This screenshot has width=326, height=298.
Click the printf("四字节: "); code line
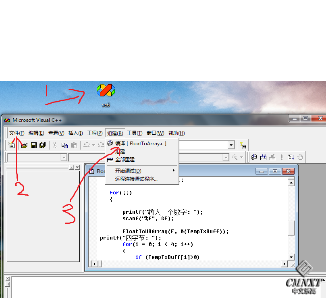(130, 238)
